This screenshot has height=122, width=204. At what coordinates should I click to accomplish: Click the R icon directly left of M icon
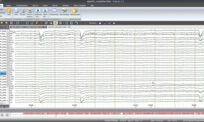coord(67,23)
